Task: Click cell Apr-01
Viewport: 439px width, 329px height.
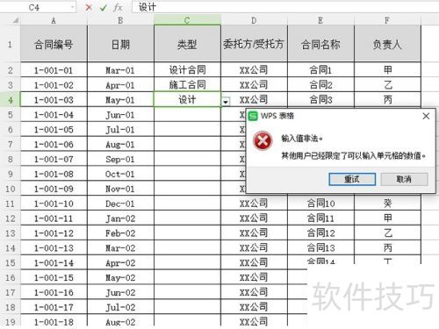Action: coord(120,85)
